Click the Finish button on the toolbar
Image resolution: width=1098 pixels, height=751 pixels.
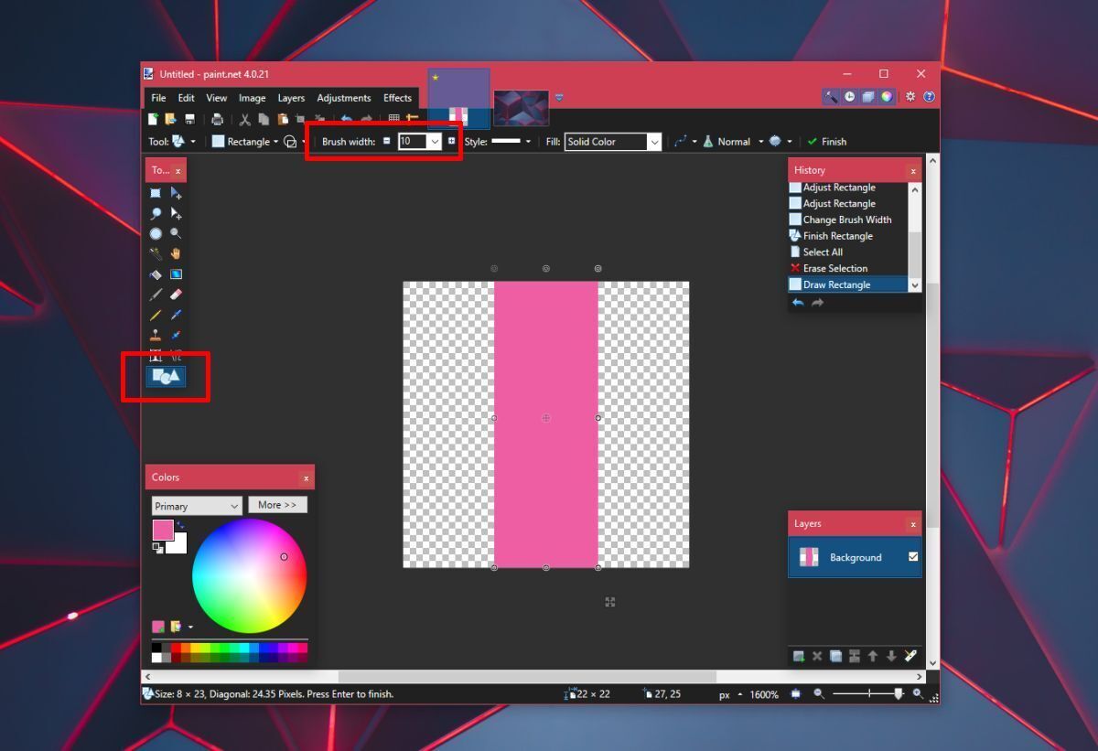click(826, 141)
